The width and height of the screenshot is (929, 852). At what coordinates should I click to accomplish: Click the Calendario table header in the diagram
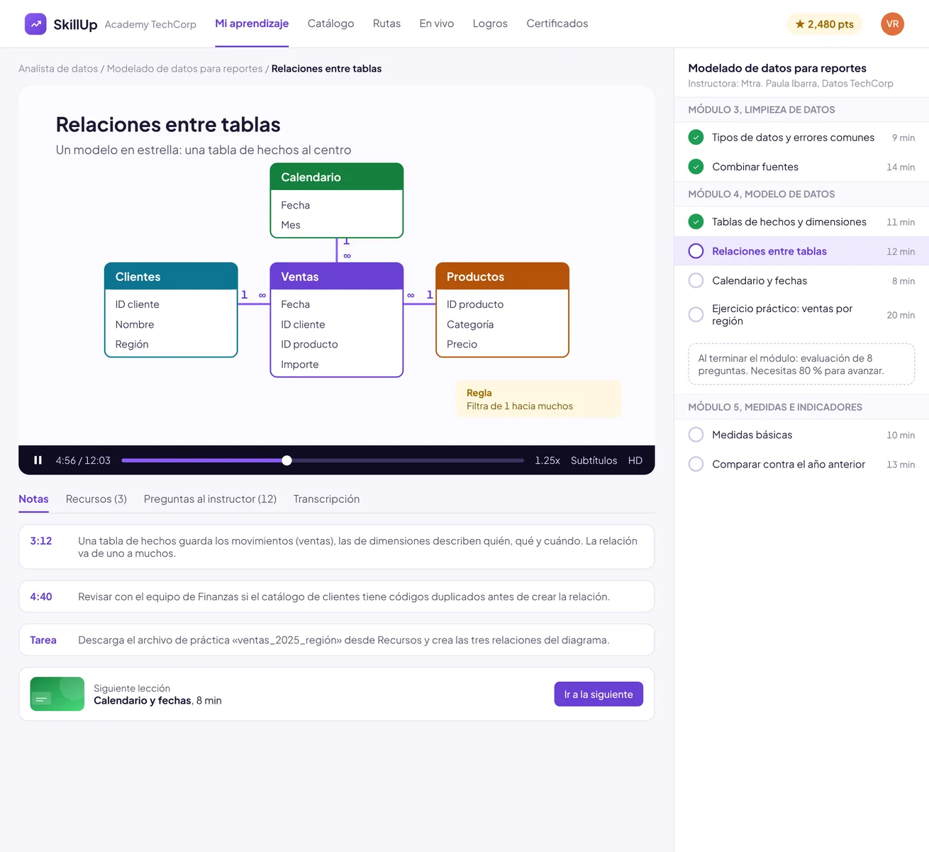(x=337, y=177)
